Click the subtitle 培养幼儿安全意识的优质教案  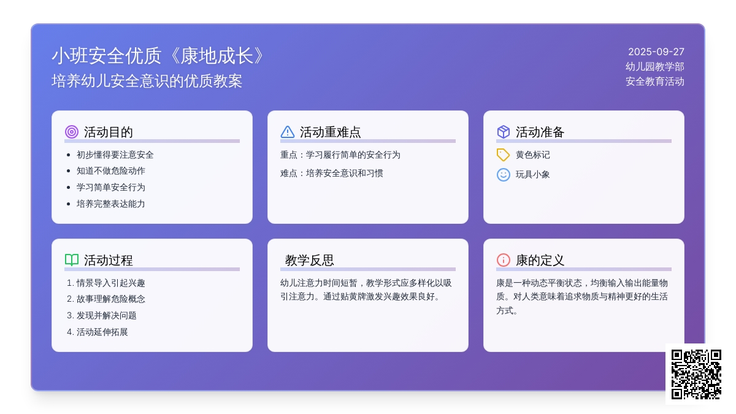(x=147, y=81)
